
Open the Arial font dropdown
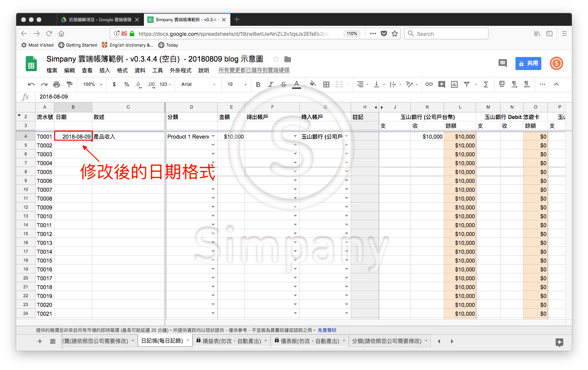point(198,84)
